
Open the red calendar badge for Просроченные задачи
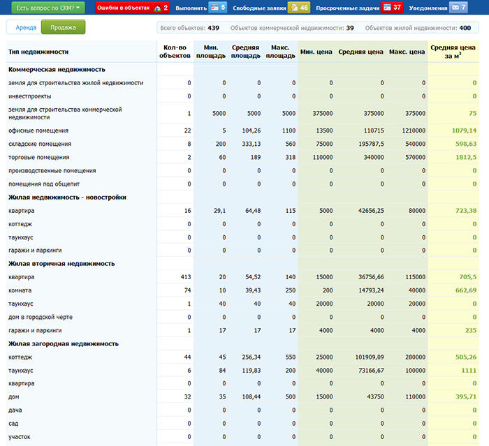[x=392, y=8]
